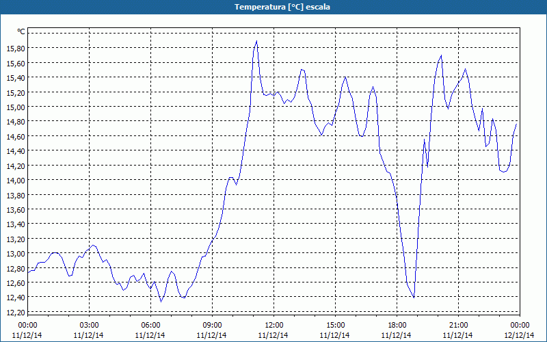Select the 13,80 y-axis value

pos(16,195)
